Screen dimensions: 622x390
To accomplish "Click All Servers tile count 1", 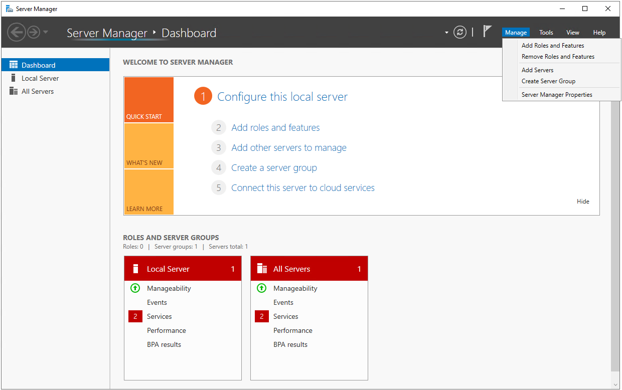I will (359, 269).
